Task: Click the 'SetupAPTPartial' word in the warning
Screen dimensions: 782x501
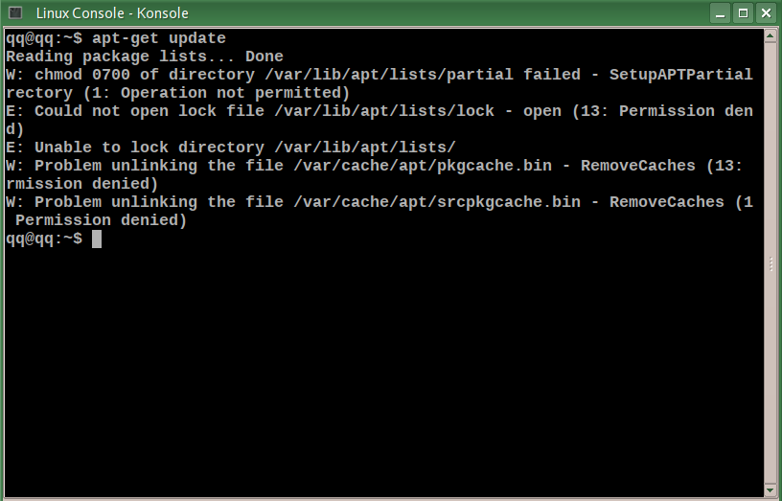Action: (x=681, y=75)
